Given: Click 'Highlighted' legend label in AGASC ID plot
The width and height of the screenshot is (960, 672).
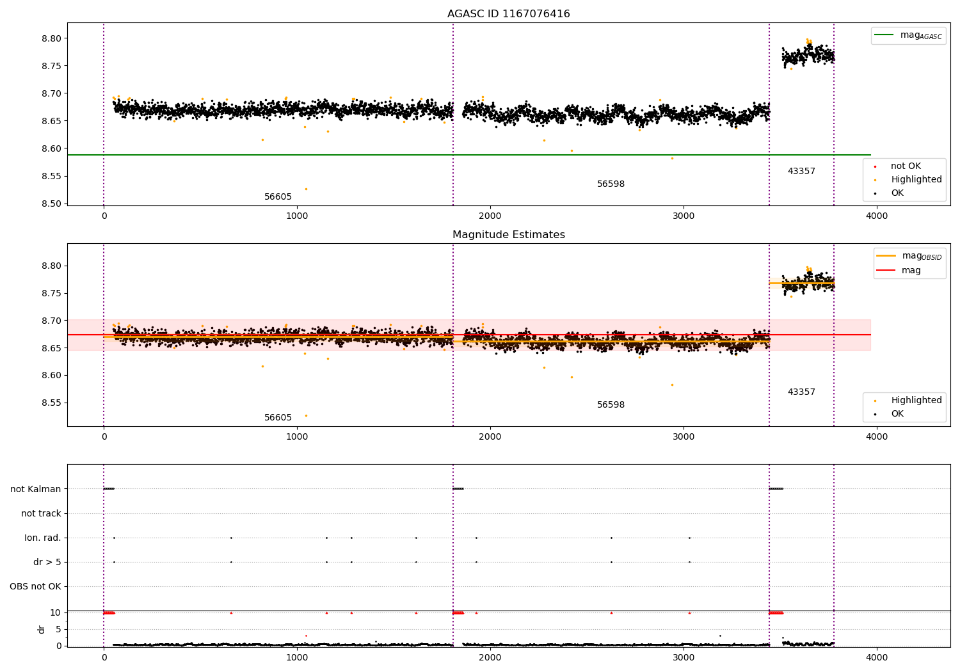Looking at the screenshot, I should [x=916, y=179].
